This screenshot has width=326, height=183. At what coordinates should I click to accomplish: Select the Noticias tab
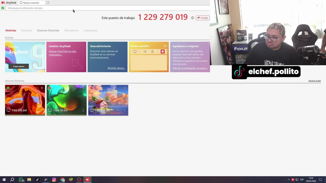[x=11, y=30]
